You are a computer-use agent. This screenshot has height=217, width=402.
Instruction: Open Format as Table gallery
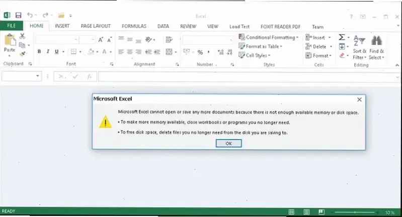260,46
